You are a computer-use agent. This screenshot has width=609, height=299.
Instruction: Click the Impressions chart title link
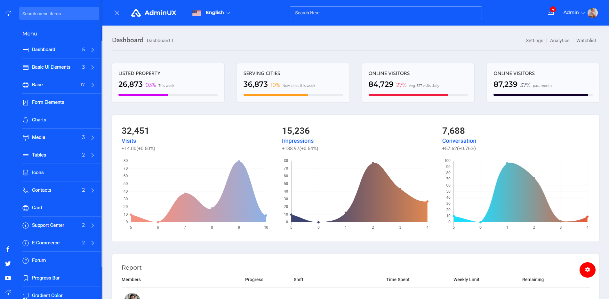(x=298, y=141)
